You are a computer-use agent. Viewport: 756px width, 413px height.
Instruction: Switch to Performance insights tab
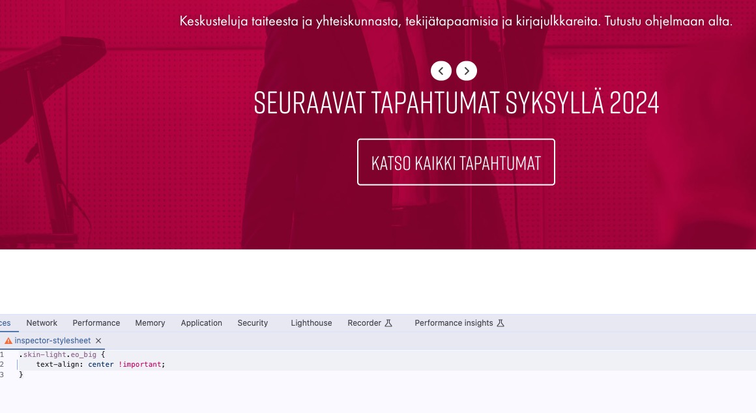(454, 323)
